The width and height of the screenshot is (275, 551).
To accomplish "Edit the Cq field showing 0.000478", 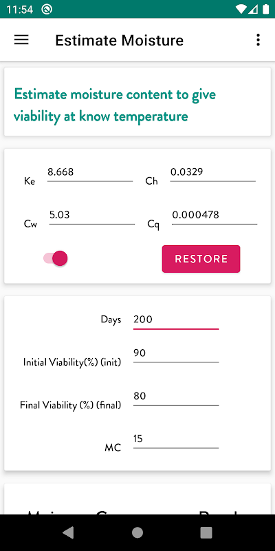I will coord(214,216).
